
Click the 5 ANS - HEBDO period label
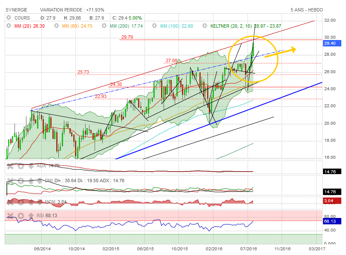pyautogui.click(x=306, y=10)
